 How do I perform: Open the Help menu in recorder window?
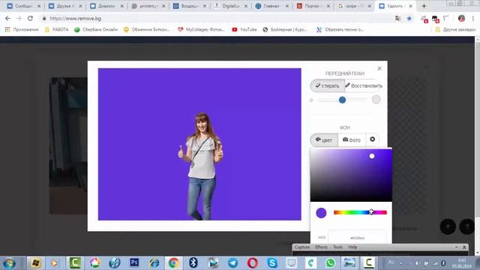click(x=352, y=247)
